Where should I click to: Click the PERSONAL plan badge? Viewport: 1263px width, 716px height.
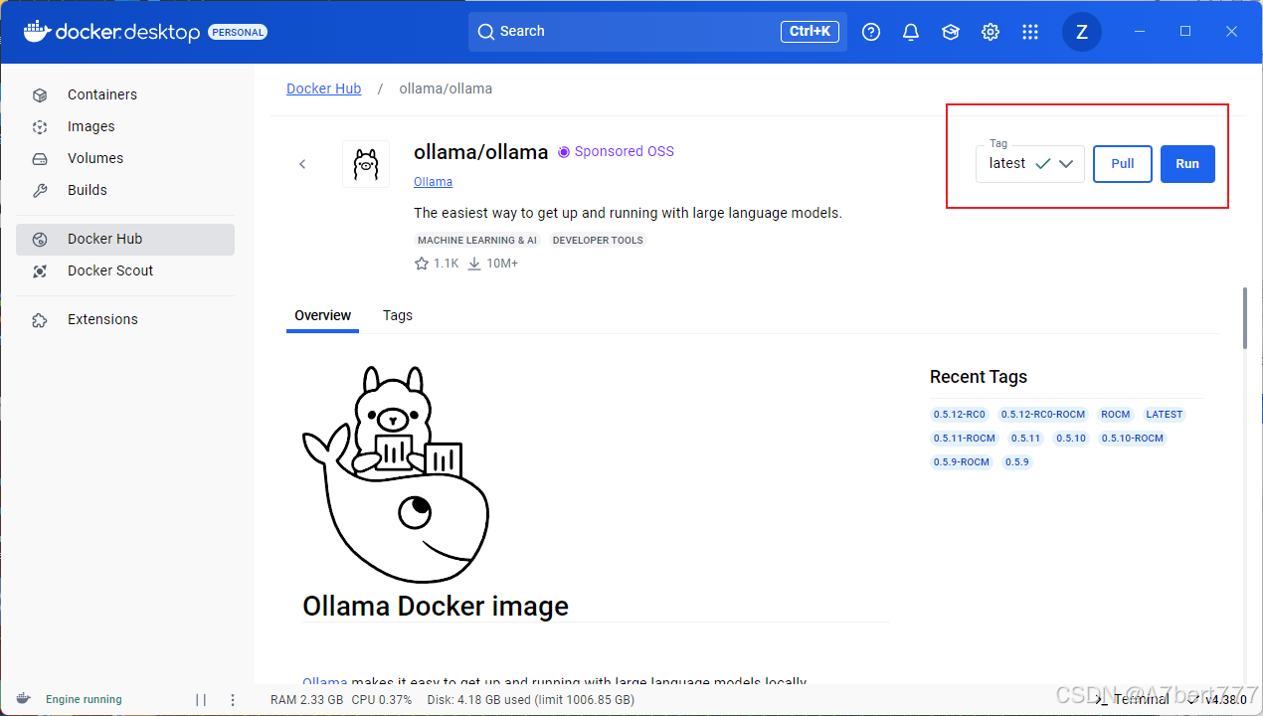coord(238,32)
